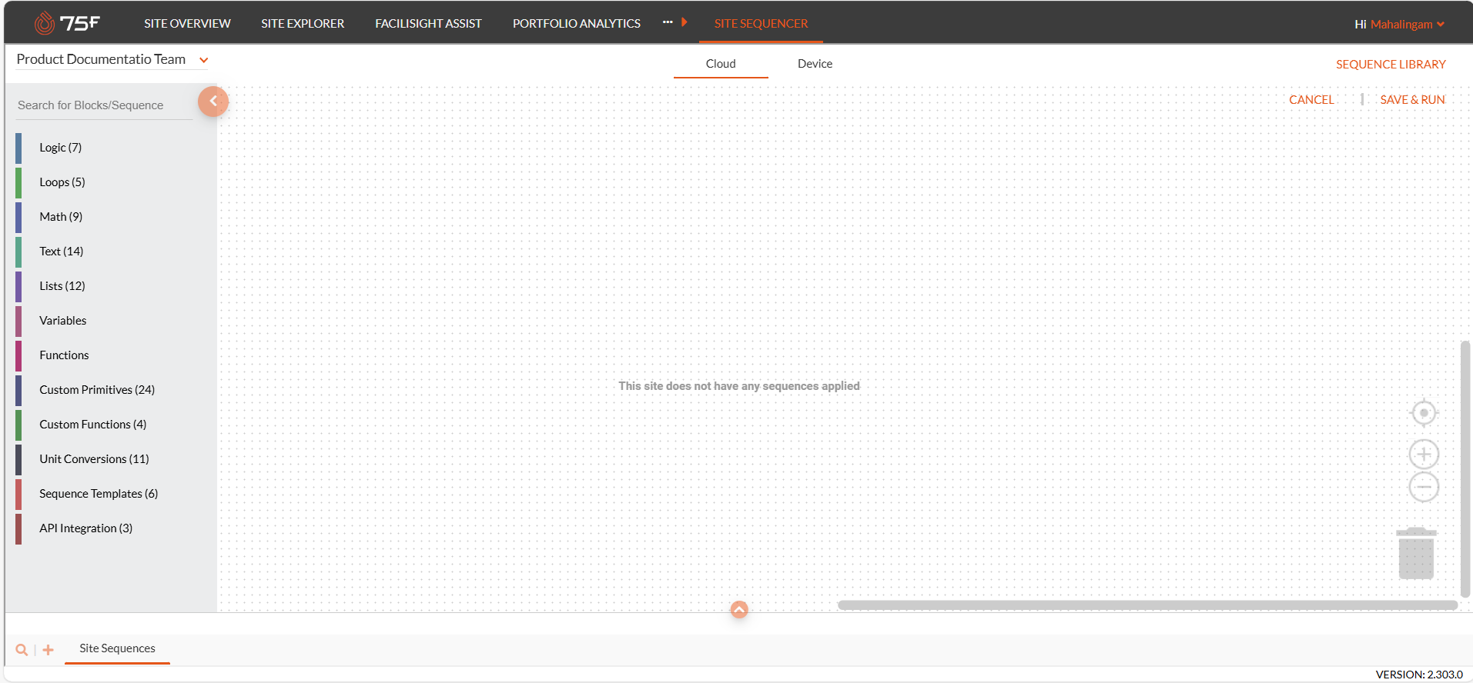The width and height of the screenshot is (1473, 683).
Task: Switch to the Device tab
Action: pos(815,64)
